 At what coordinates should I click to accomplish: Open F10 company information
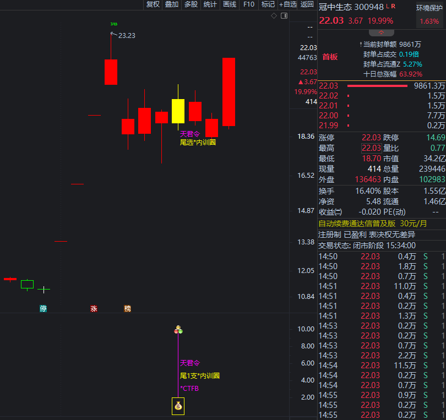click(x=249, y=4)
